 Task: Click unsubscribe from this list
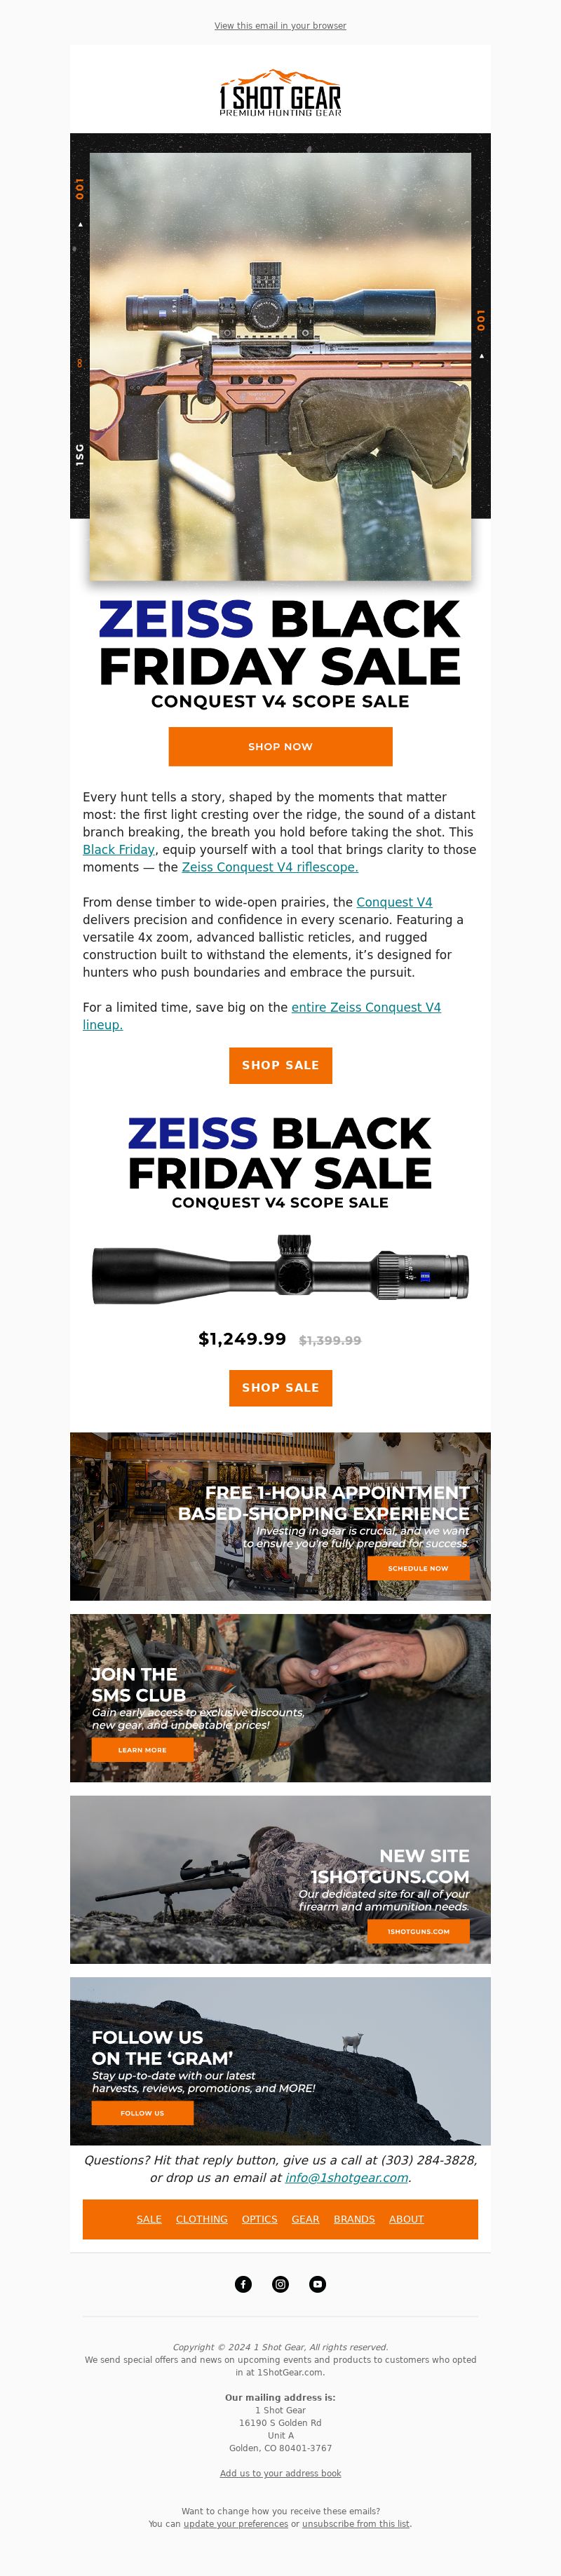[x=356, y=2524]
